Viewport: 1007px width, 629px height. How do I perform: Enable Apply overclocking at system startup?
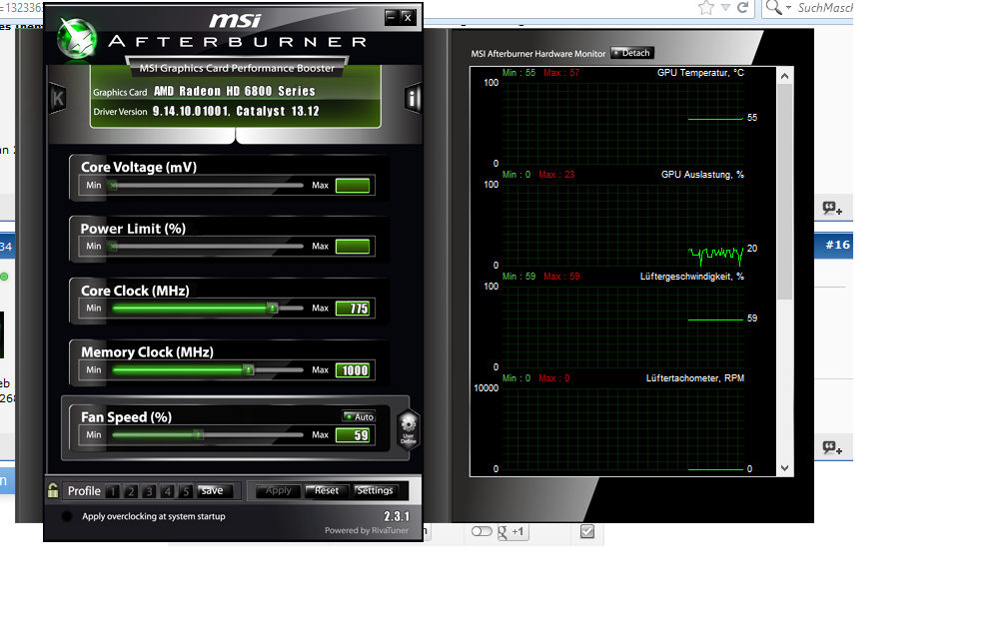tap(67, 516)
